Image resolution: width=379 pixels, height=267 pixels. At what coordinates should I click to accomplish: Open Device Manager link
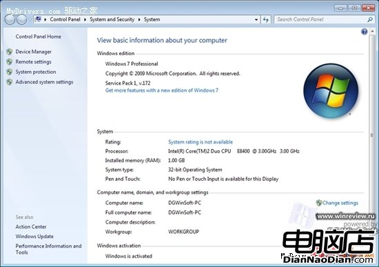[x=33, y=52]
